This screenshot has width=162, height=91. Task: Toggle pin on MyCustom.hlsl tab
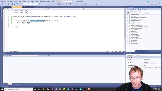[20, 7]
